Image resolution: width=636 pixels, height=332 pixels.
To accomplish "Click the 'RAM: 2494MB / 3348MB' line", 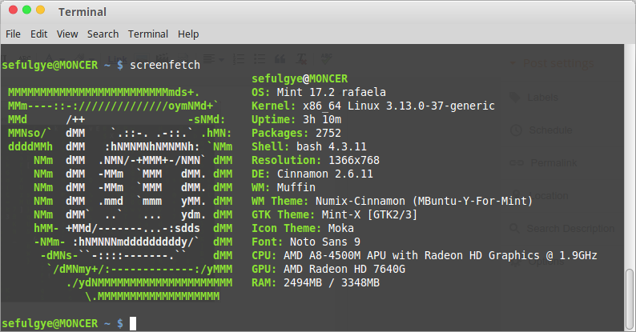I will pyautogui.click(x=316, y=282).
